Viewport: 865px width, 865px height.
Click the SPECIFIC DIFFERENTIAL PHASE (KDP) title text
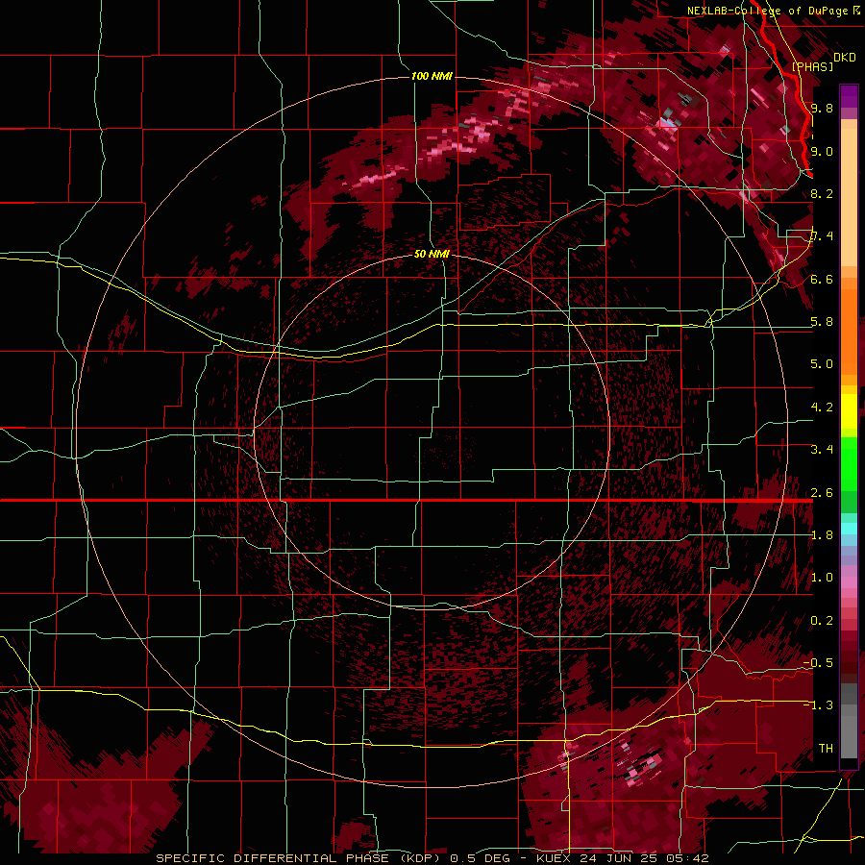300,858
